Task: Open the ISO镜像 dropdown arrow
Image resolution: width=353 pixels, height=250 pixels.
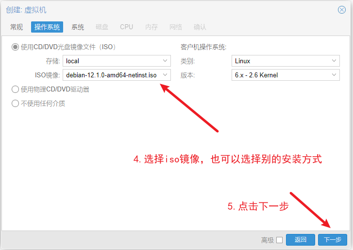Action: click(165, 75)
